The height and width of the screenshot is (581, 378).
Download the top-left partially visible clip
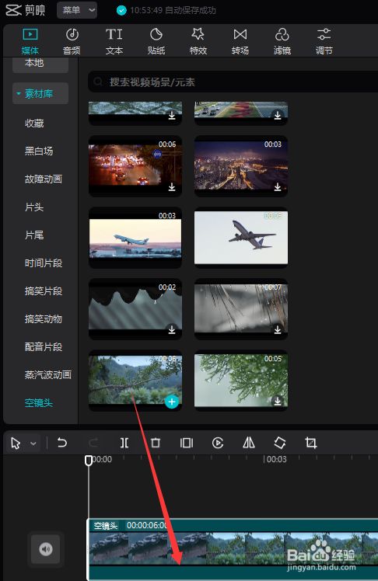pos(172,116)
